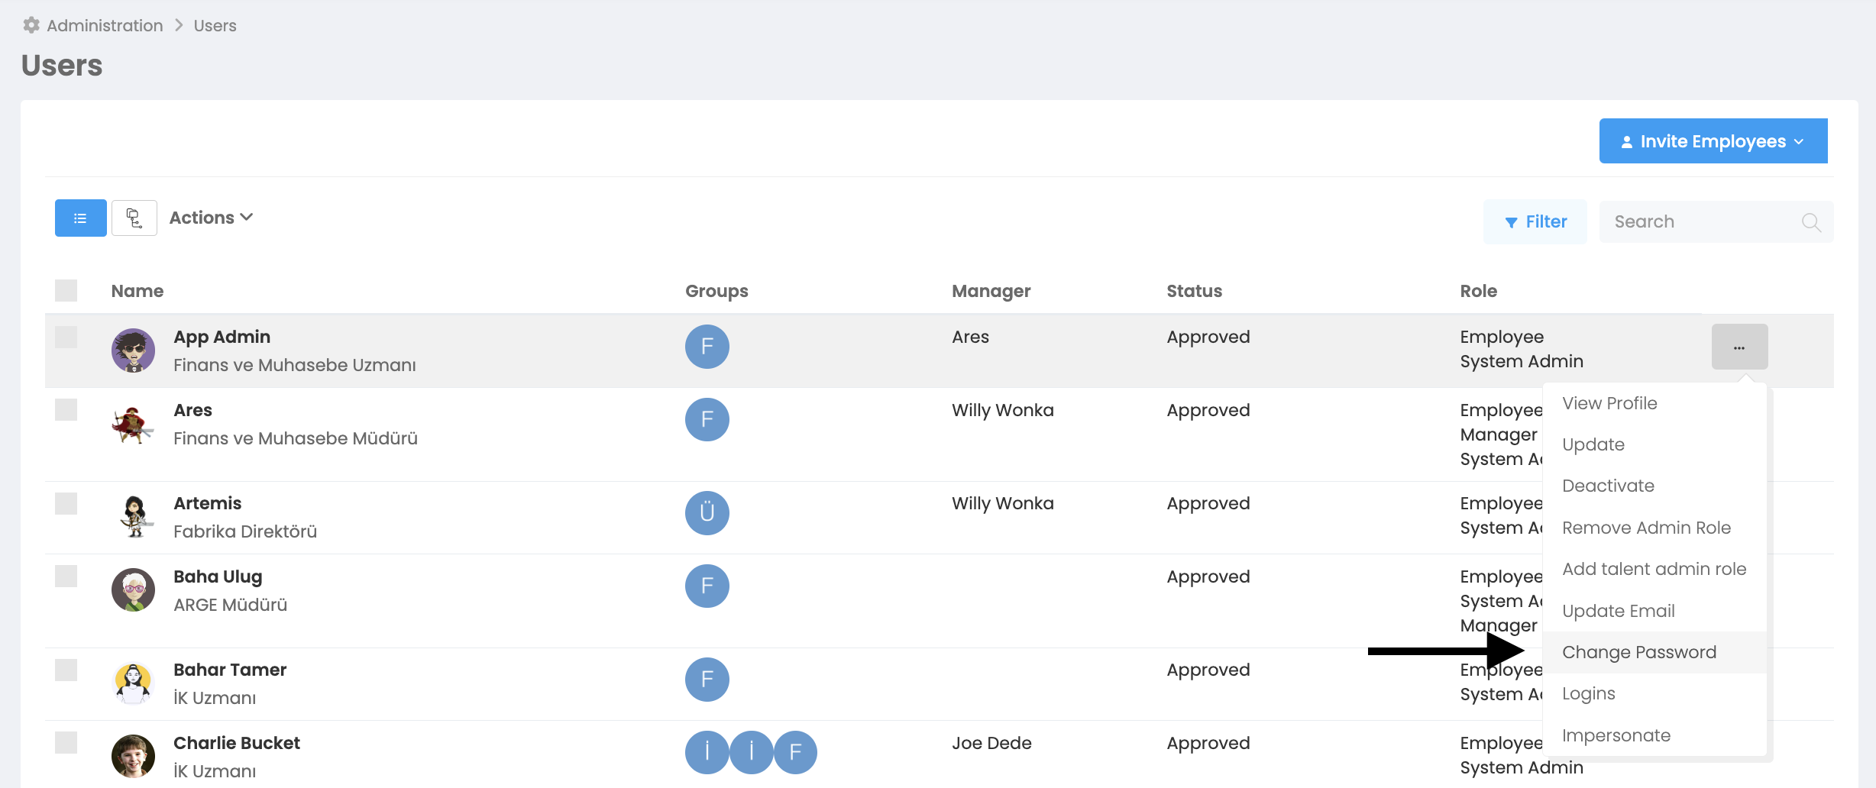Switch to the list view icon

80,218
